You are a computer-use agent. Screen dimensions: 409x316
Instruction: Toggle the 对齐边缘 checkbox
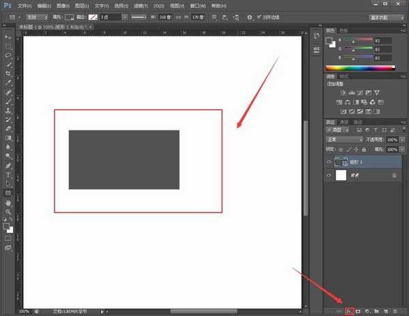click(258, 17)
